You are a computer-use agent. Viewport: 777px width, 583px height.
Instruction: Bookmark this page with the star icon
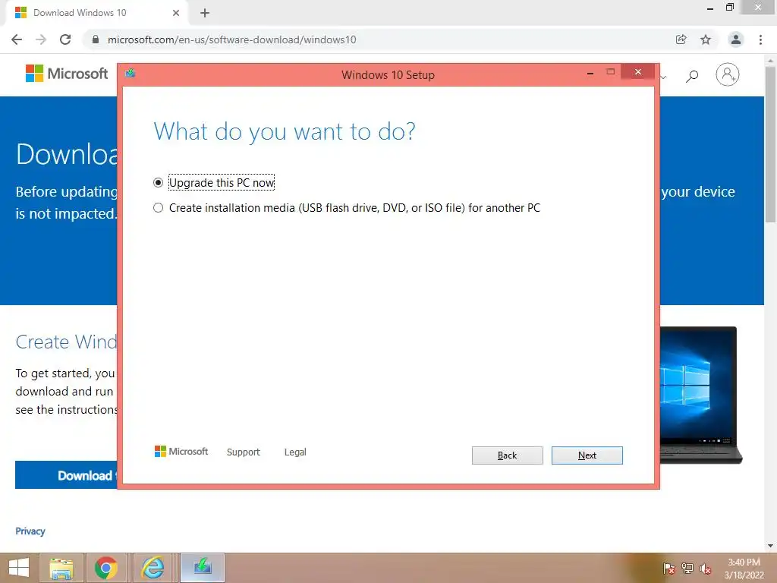[x=706, y=39]
